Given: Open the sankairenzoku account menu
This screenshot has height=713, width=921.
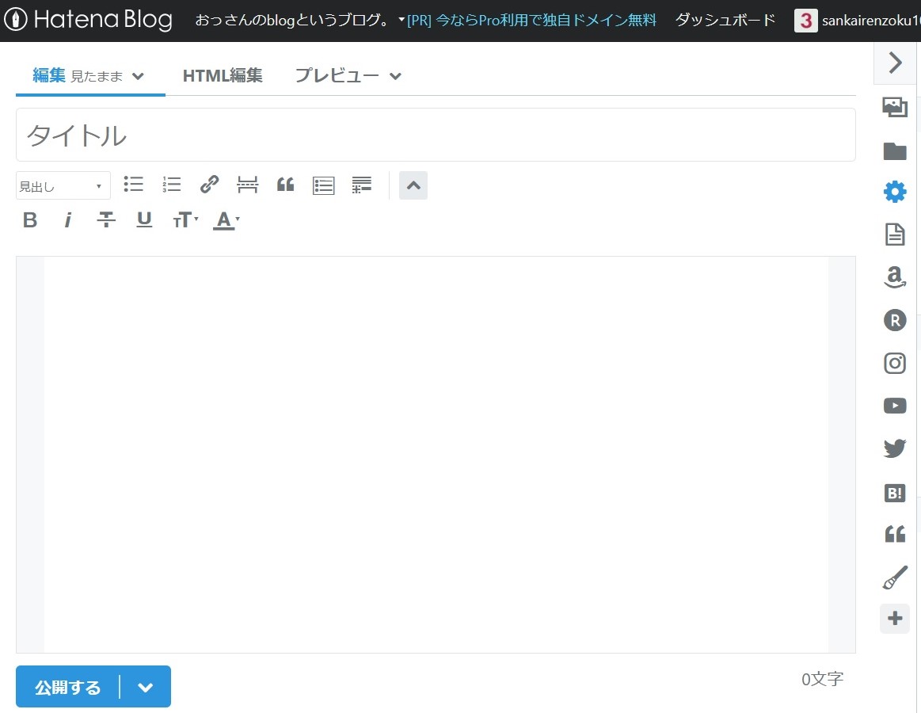Looking at the screenshot, I should point(857,21).
